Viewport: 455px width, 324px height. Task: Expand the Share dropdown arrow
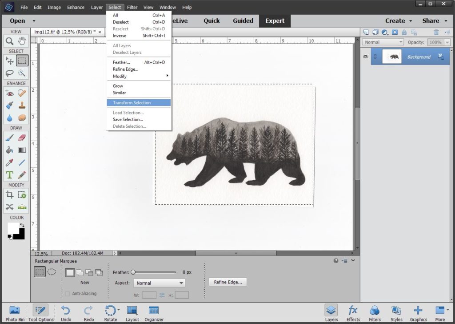pyautogui.click(x=446, y=21)
